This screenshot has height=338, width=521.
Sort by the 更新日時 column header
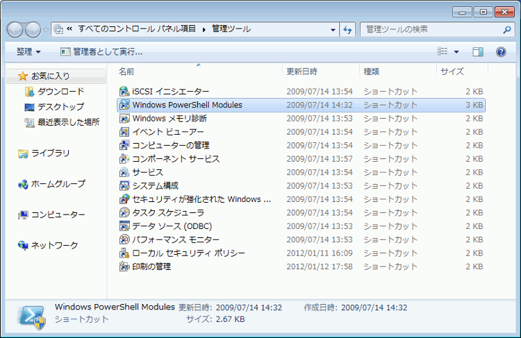(302, 71)
